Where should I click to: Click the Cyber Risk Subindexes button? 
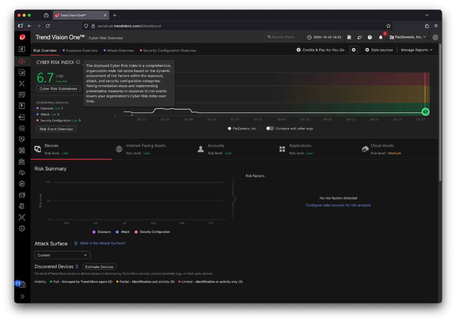(x=58, y=89)
